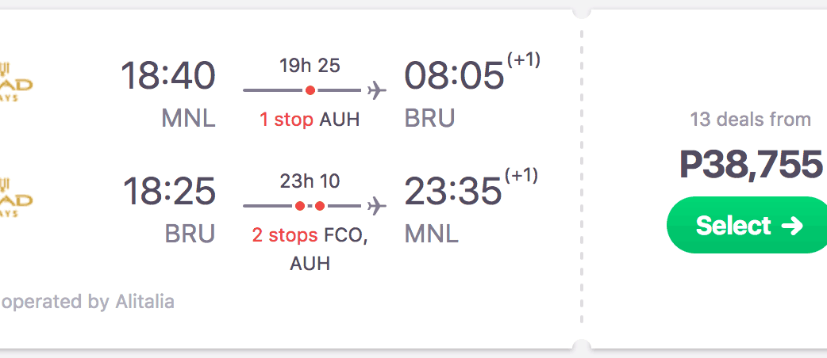Click the "2 stops FCO, AUH" label

point(310,248)
